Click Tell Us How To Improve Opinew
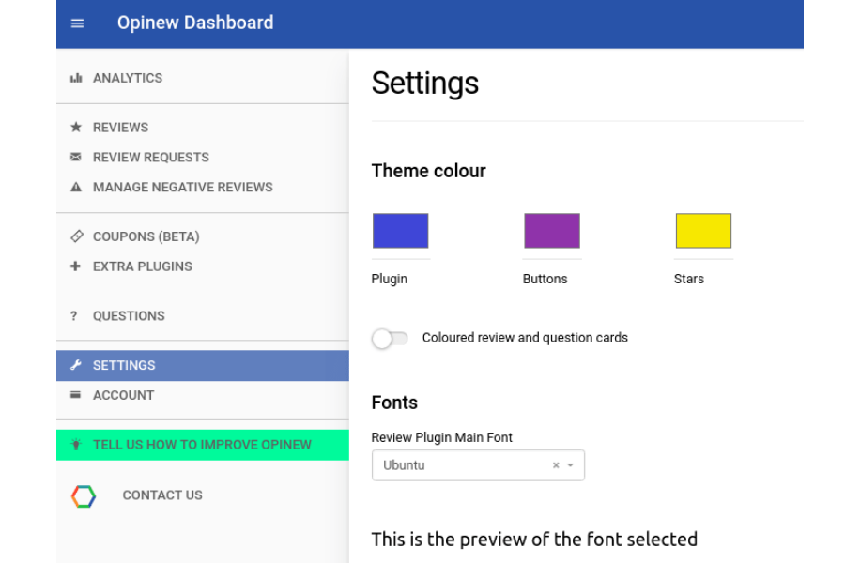845x563 pixels. click(203, 445)
